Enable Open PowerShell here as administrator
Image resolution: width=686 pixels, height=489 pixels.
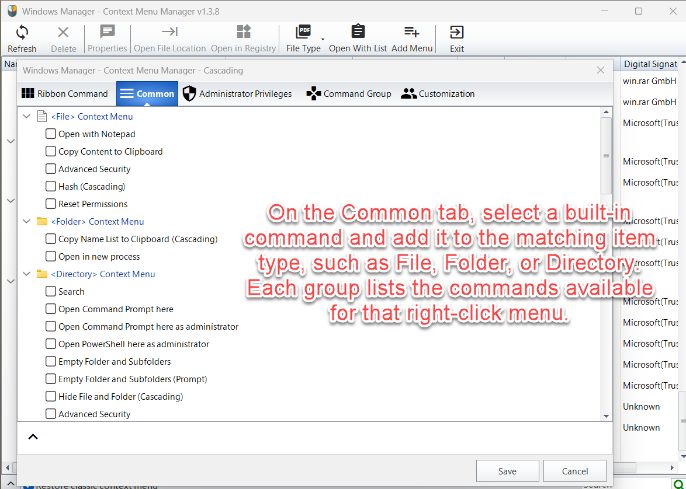pyautogui.click(x=51, y=344)
